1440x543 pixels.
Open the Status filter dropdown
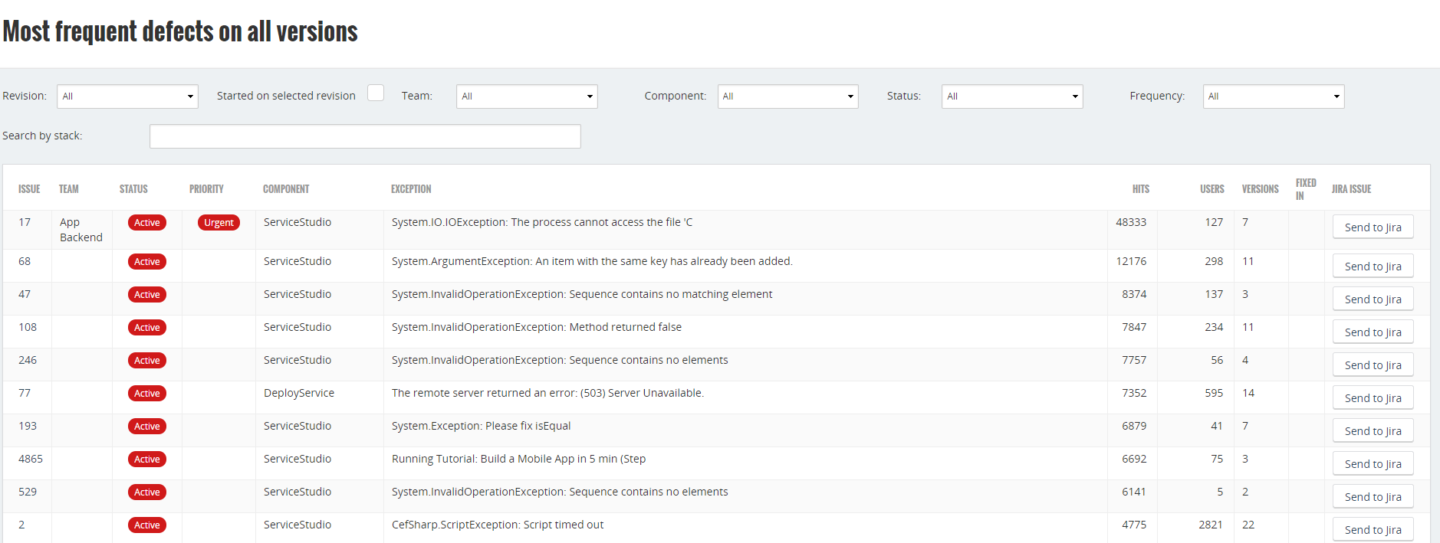coord(1012,96)
